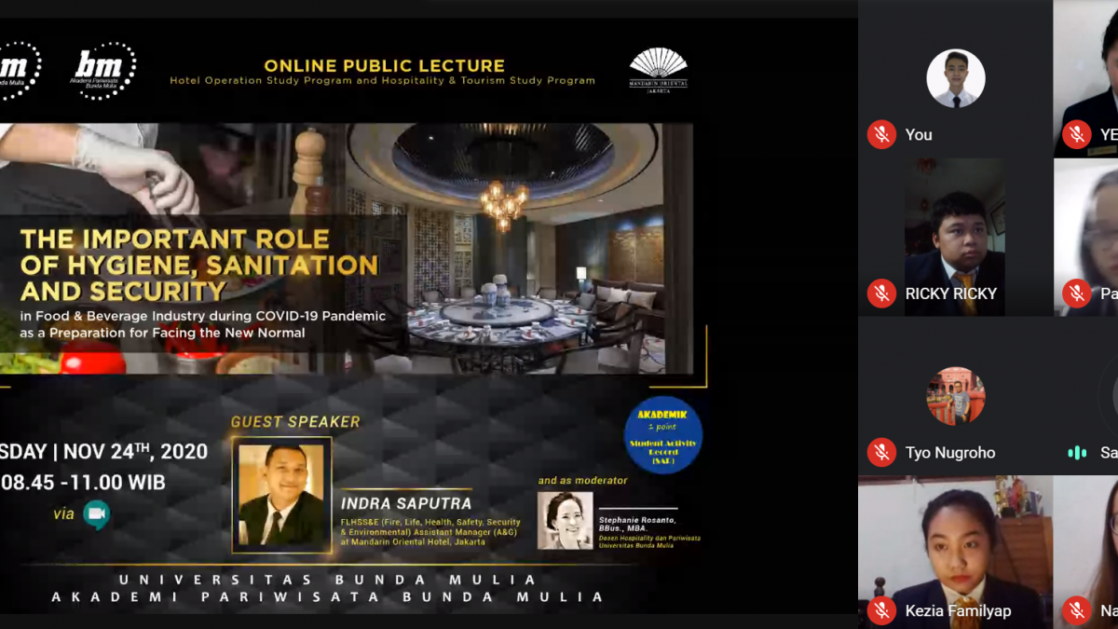Click the muted mic icon beside the Na name
Viewport: 1118px width, 629px height.
[1077, 611]
